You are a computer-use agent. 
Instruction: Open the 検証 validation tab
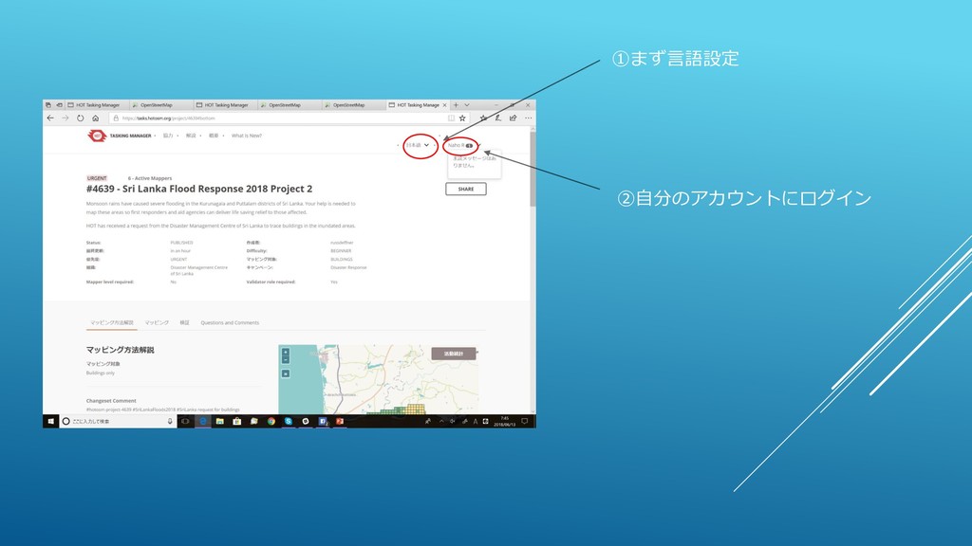[x=185, y=322]
